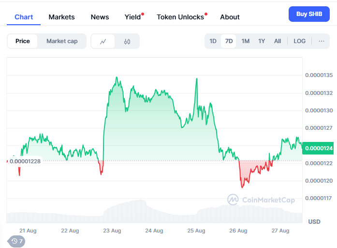The image size is (337, 248).
Task: Select the 1D time range
Action: (x=213, y=41)
